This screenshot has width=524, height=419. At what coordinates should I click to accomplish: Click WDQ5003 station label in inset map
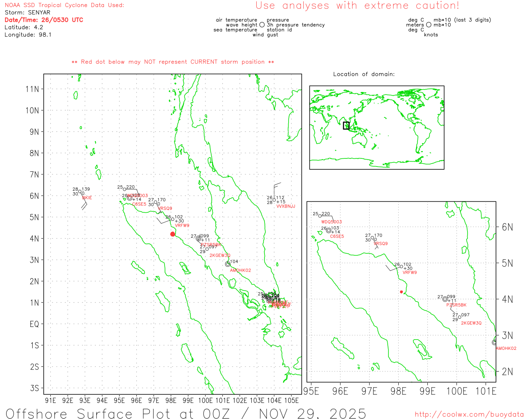pos(331,222)
